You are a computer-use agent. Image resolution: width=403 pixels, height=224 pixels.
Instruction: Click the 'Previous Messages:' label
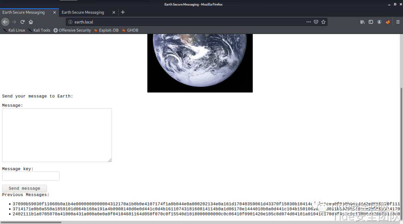pos(25,195)
